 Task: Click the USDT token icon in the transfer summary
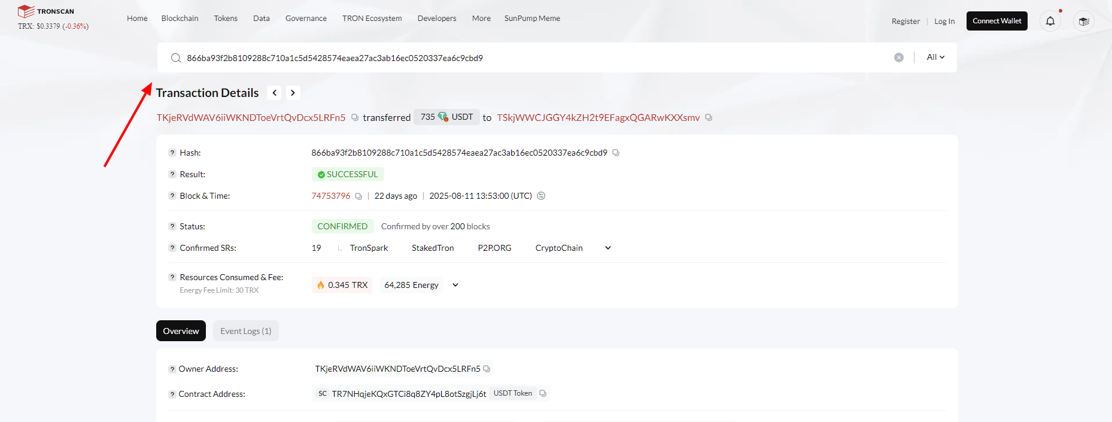click(443, 117)
